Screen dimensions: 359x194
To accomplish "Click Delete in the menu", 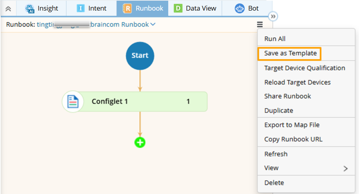I will [274, 183].
